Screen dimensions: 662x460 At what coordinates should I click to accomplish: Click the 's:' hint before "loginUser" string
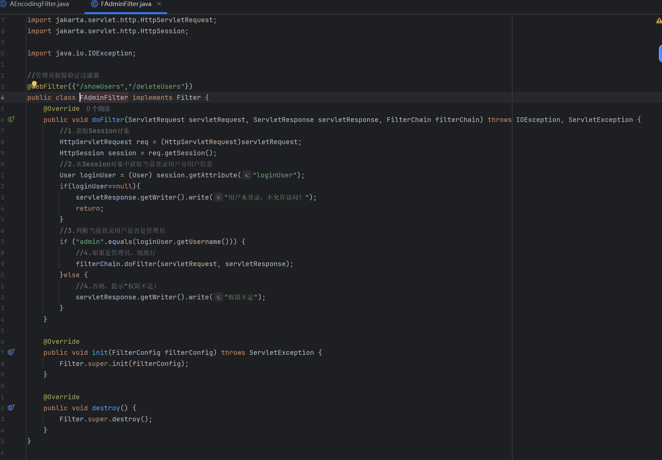click(247, 175)
